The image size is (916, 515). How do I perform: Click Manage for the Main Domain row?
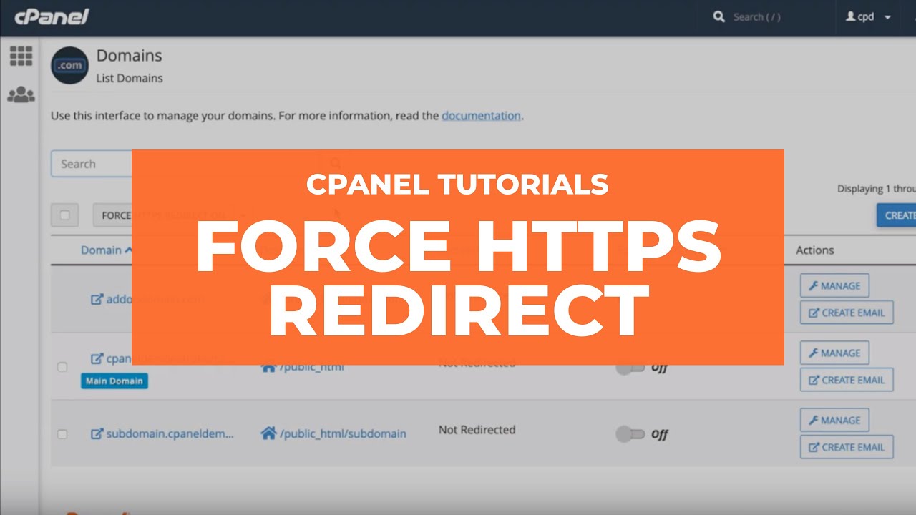coord(834,353)
